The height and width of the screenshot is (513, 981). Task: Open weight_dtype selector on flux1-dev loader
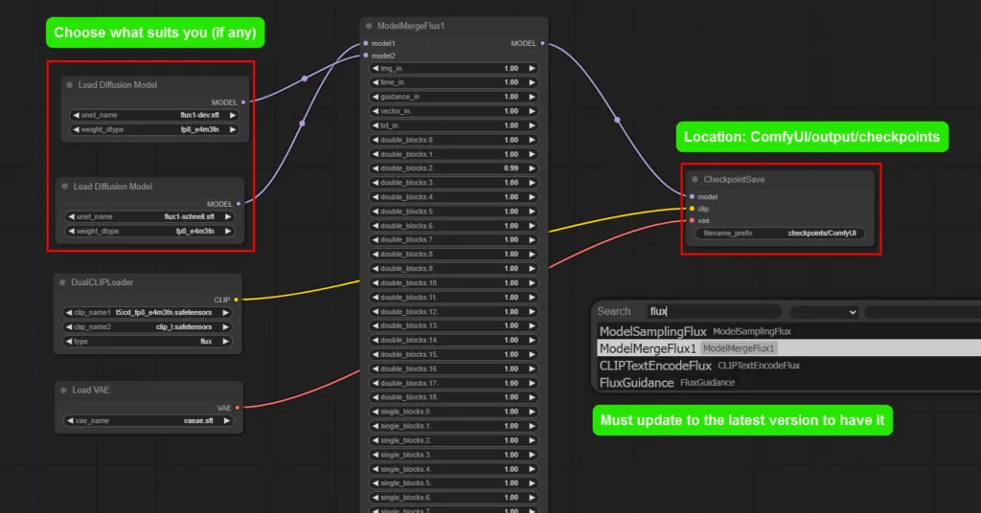(x=154, y=129)
